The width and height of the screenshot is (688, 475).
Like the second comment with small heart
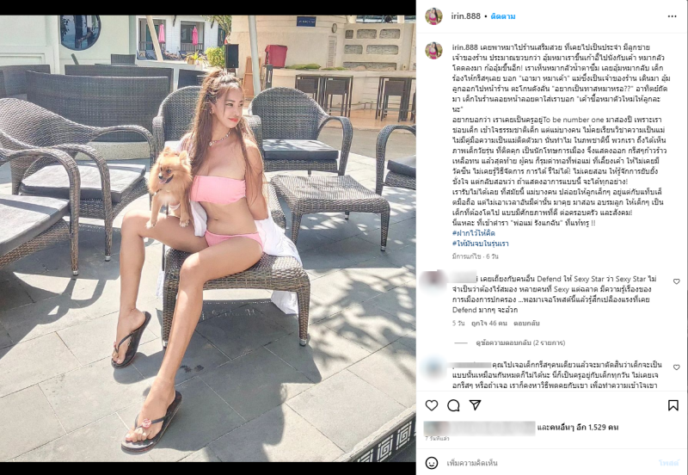pos(676,367)
